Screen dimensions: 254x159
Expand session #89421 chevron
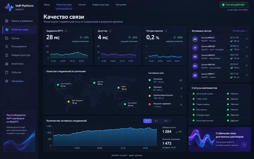pyautogui.click(x=247, y=39)
